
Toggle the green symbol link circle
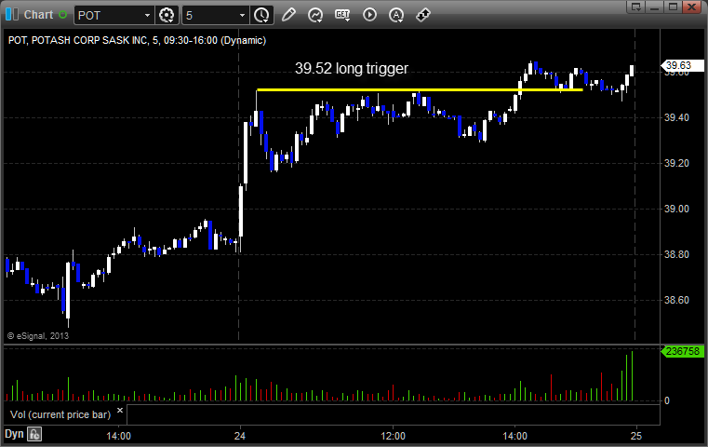pyautogui.click(x=63, y=15)
